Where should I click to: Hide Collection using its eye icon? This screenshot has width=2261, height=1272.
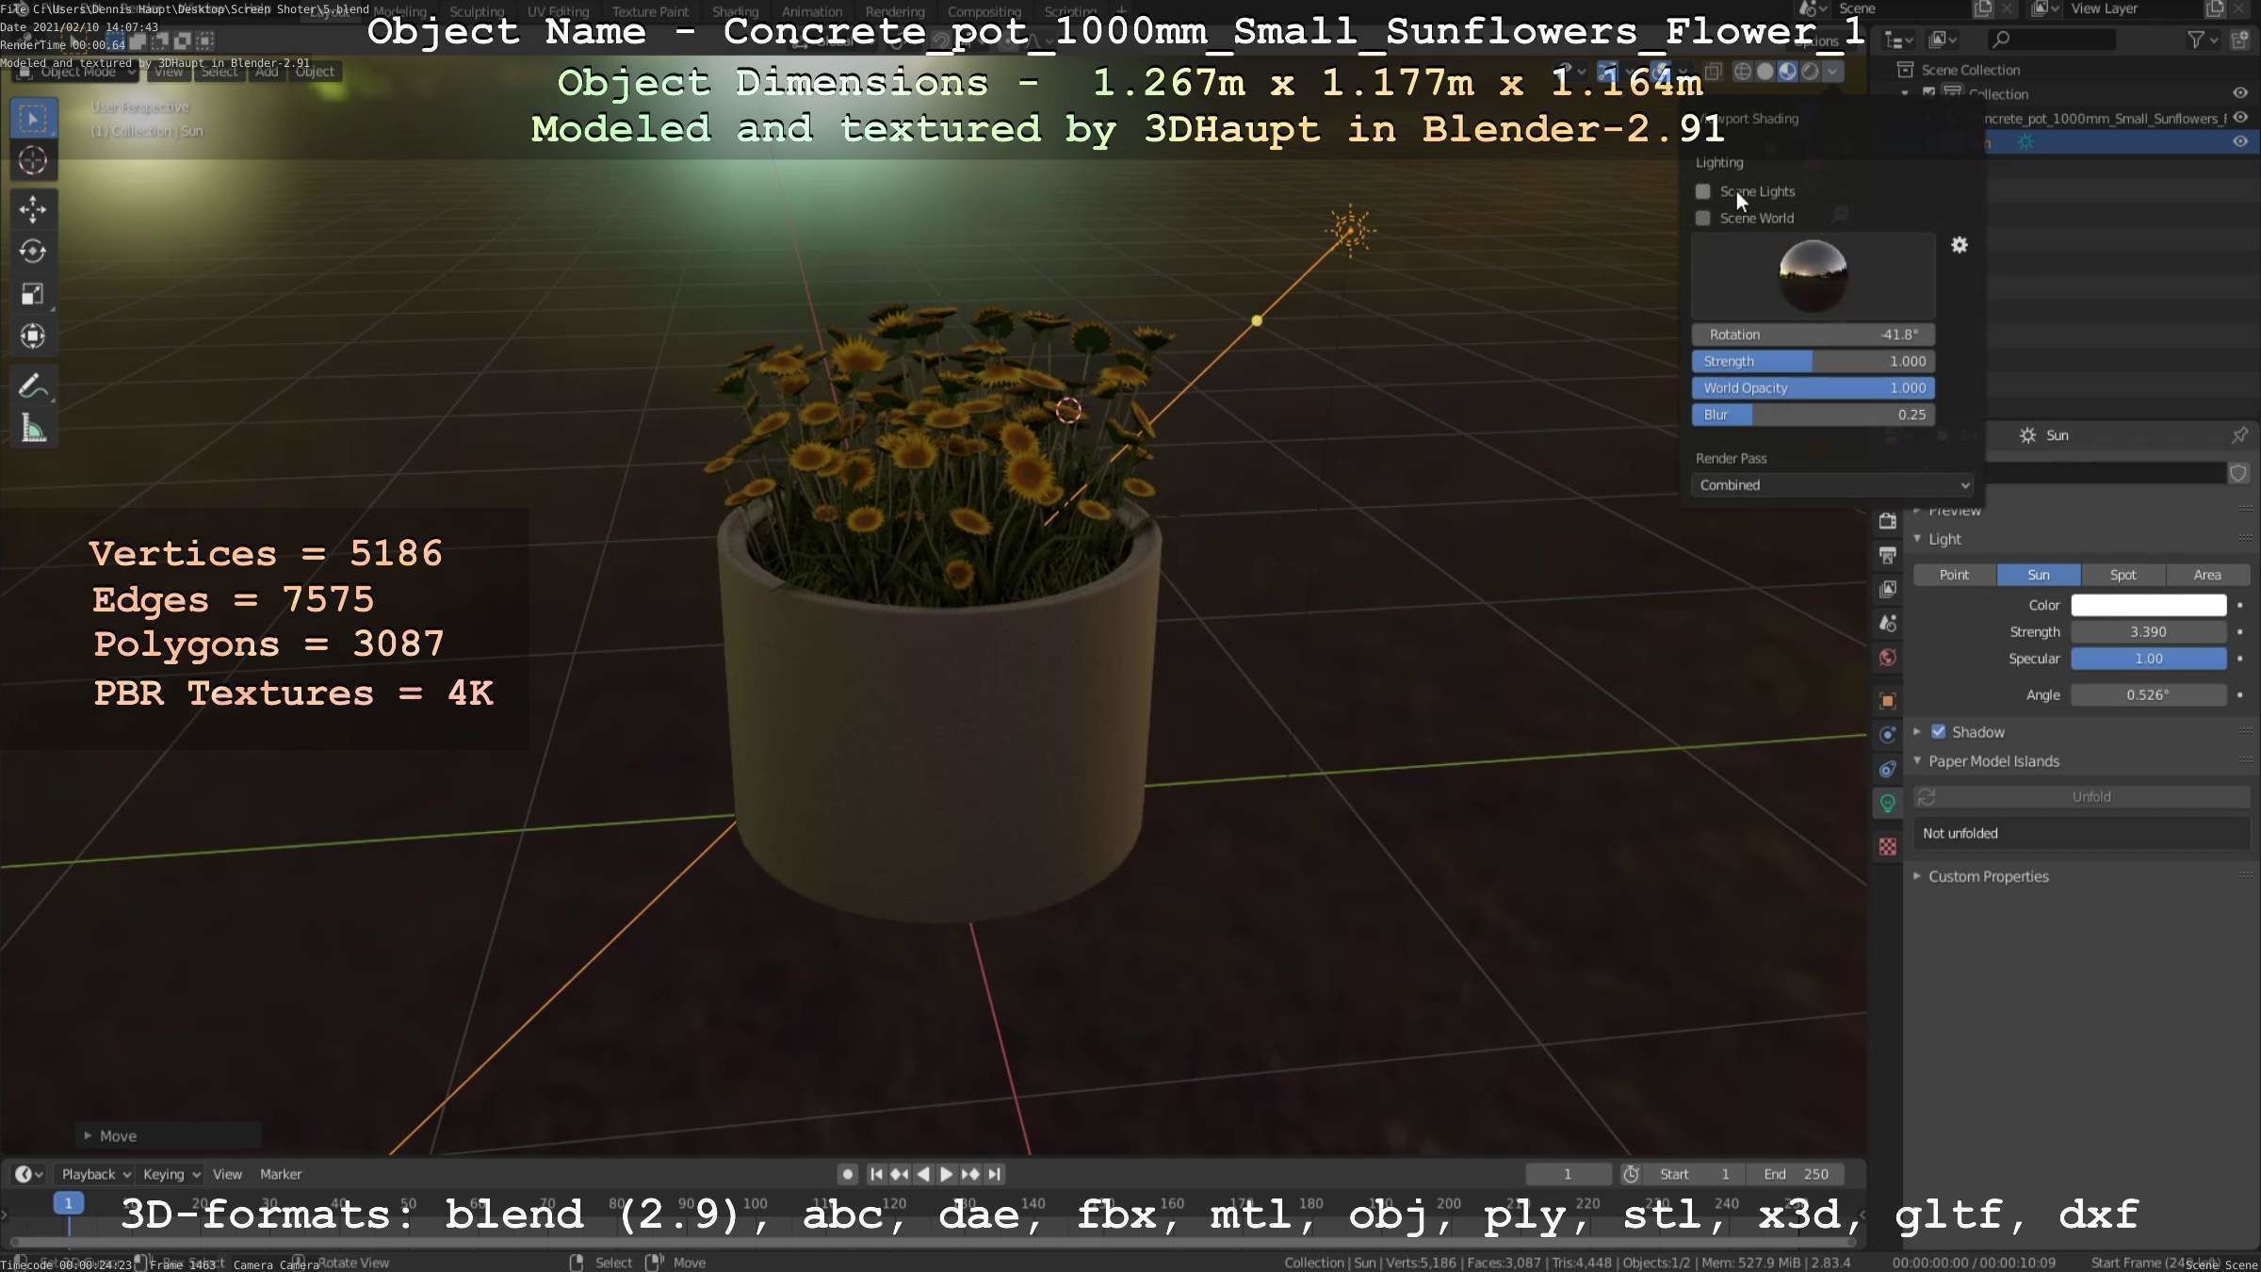click(2240, 93)
